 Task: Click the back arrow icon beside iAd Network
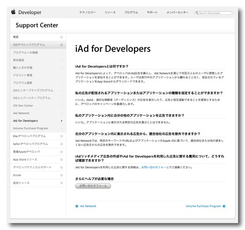tap(77, 206)
